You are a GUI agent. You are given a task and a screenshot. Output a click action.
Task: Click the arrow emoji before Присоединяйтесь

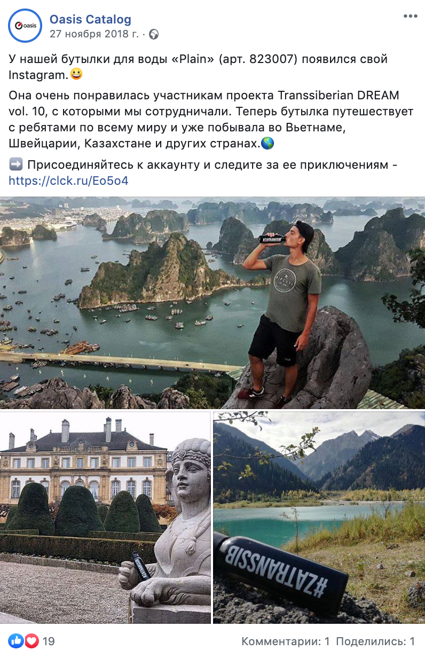15,164
